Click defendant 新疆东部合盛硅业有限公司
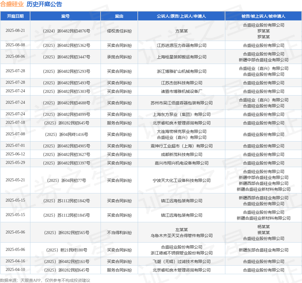Screen dimensions: 302x283 (x=263, y=250)
